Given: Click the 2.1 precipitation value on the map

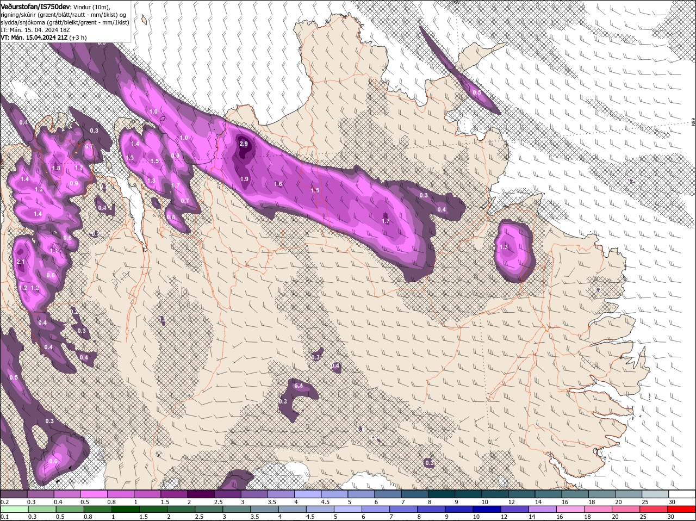Looking at the screenshot, I should (21, 262).
